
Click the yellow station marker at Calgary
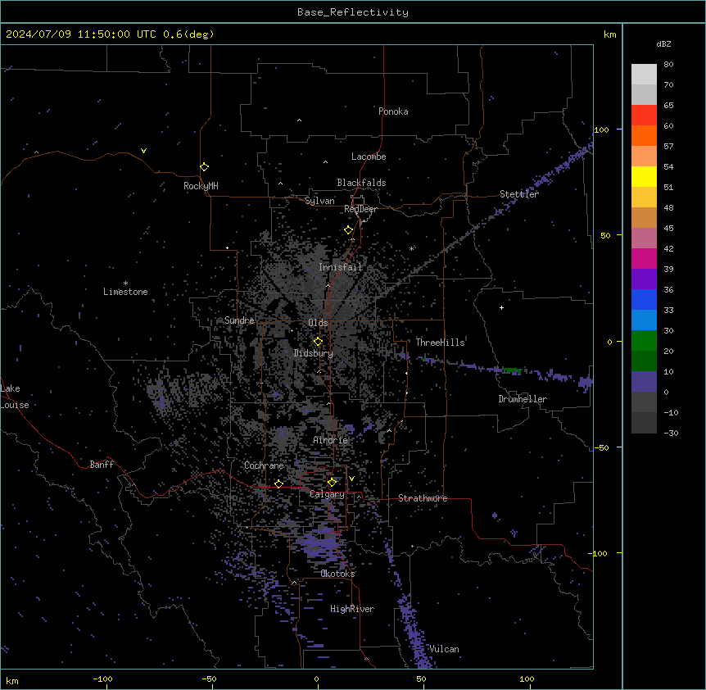[332, 483]
